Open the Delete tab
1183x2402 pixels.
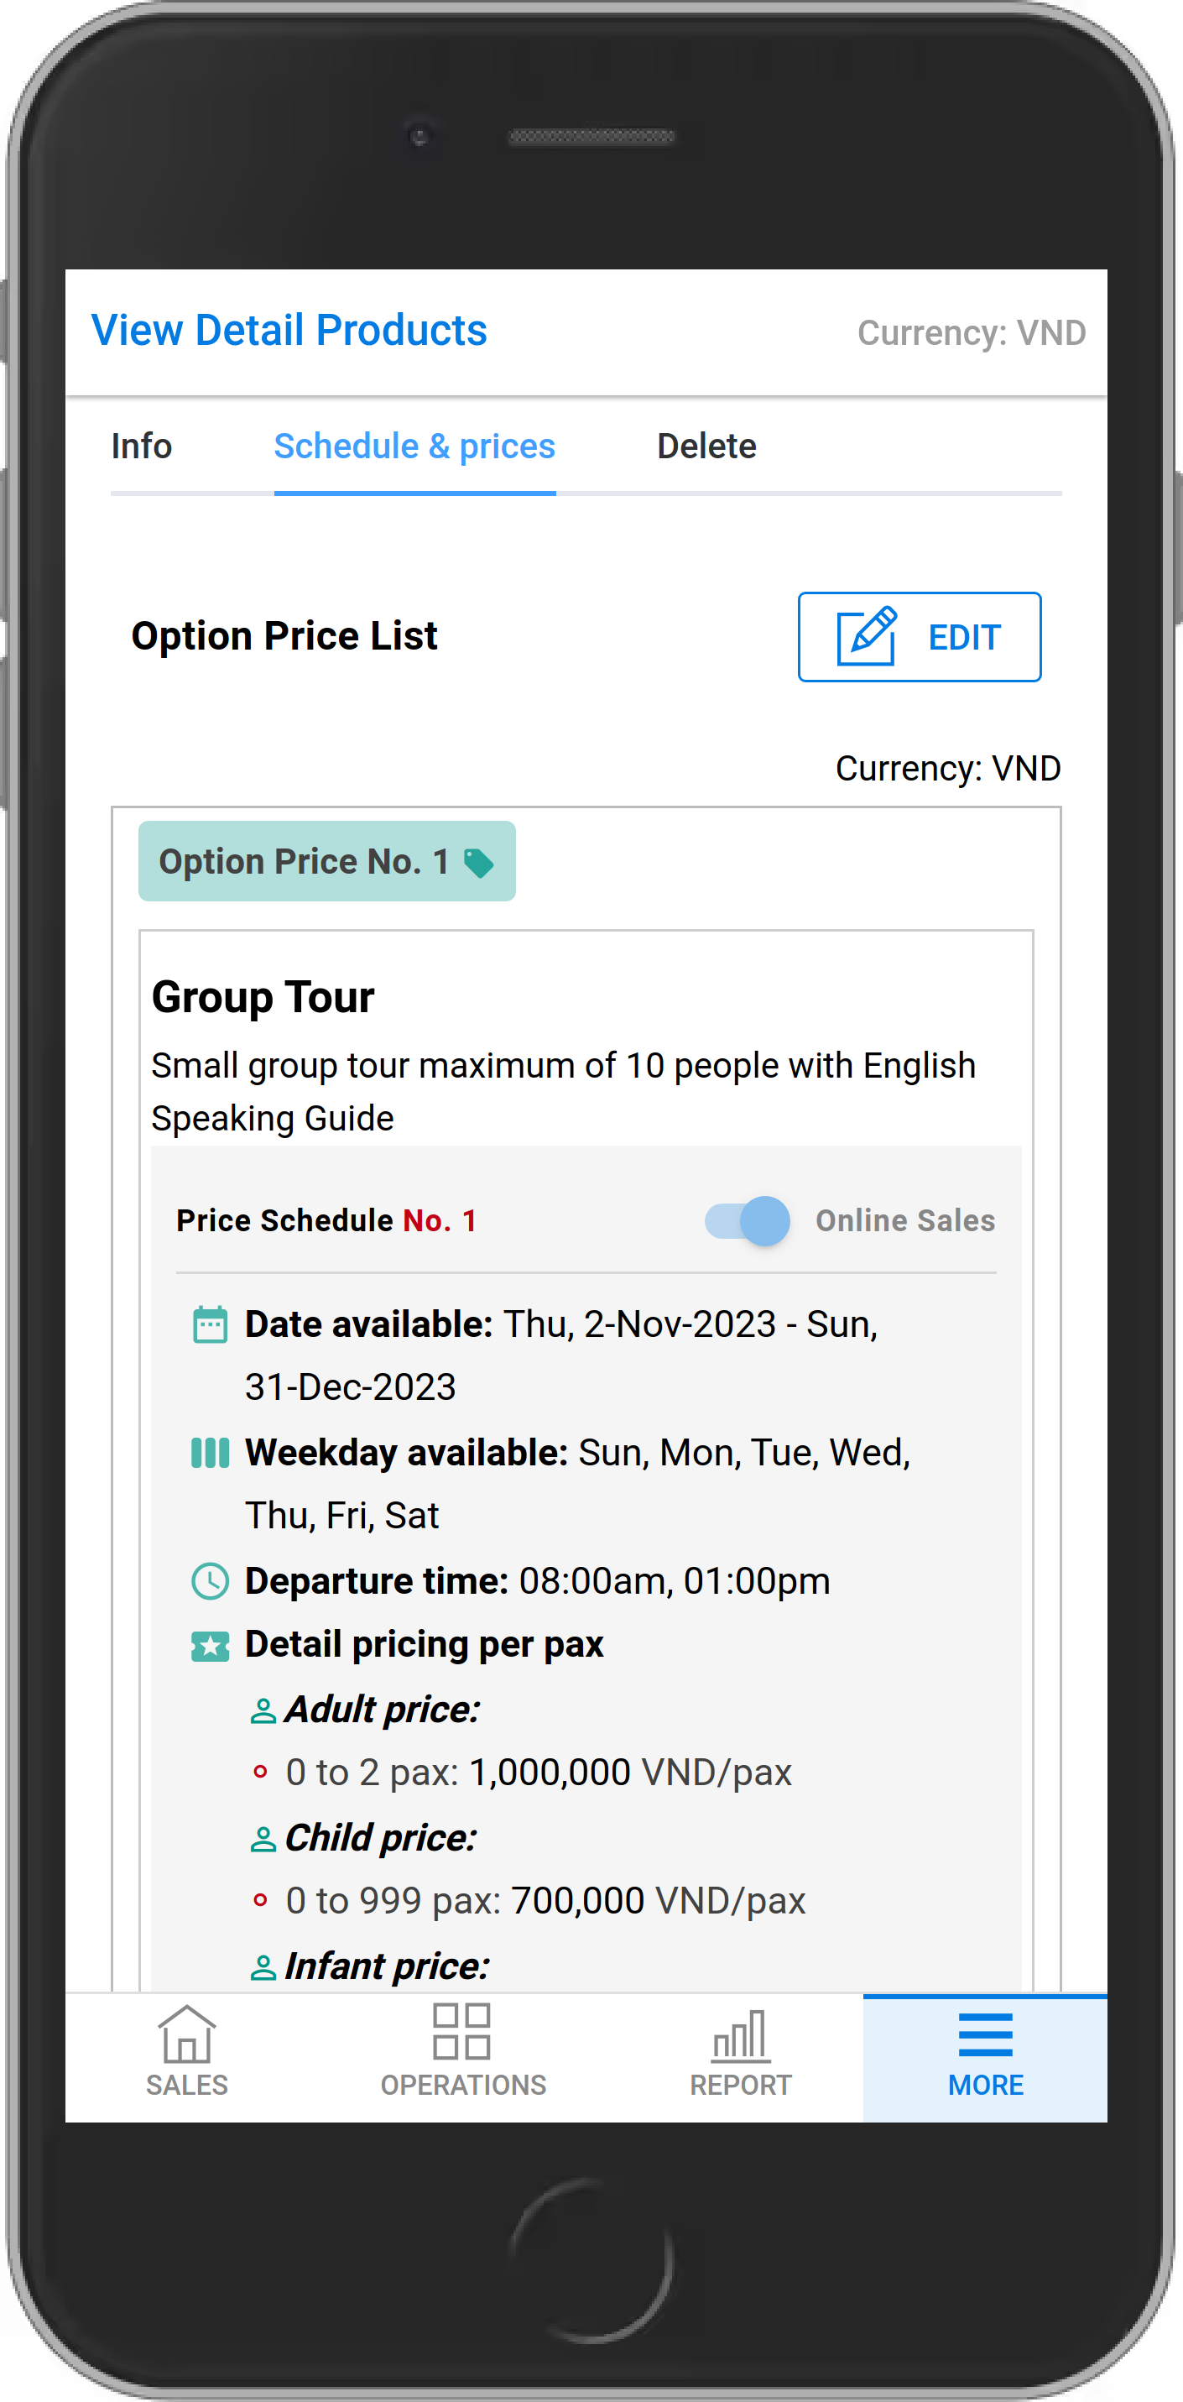click(x=706, y=446)
